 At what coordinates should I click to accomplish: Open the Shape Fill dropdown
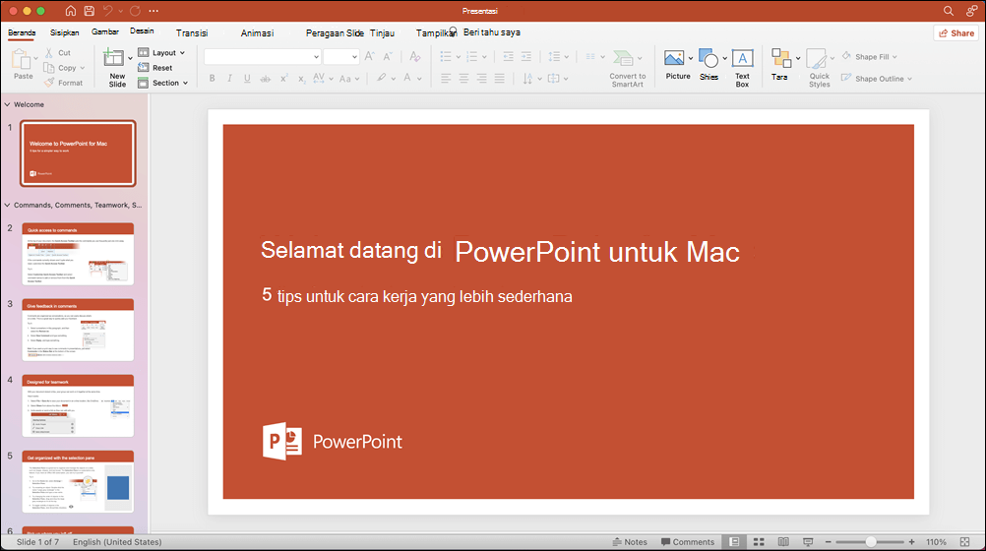click(869, 57)
